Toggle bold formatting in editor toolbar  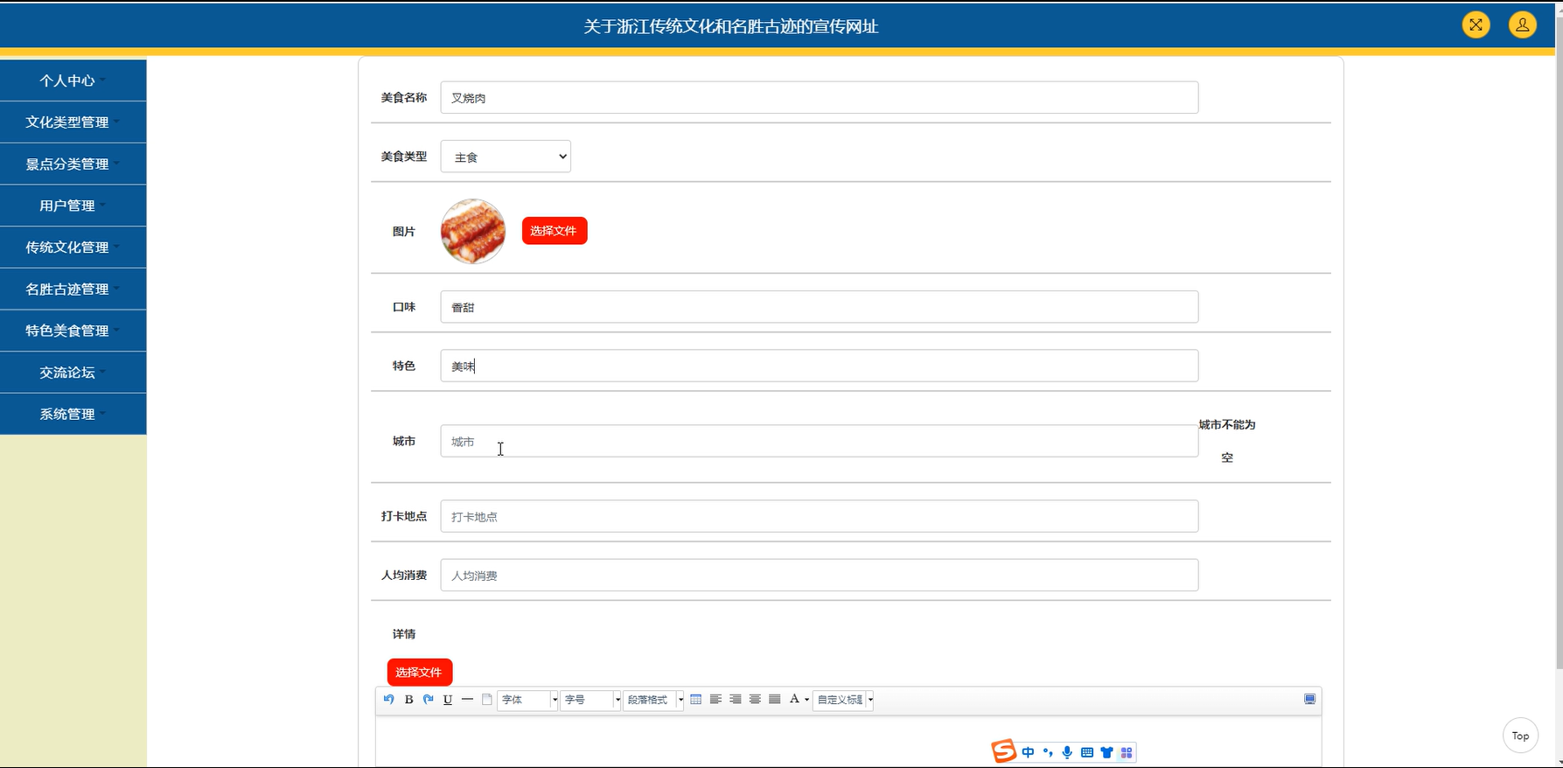click(408, 699)
